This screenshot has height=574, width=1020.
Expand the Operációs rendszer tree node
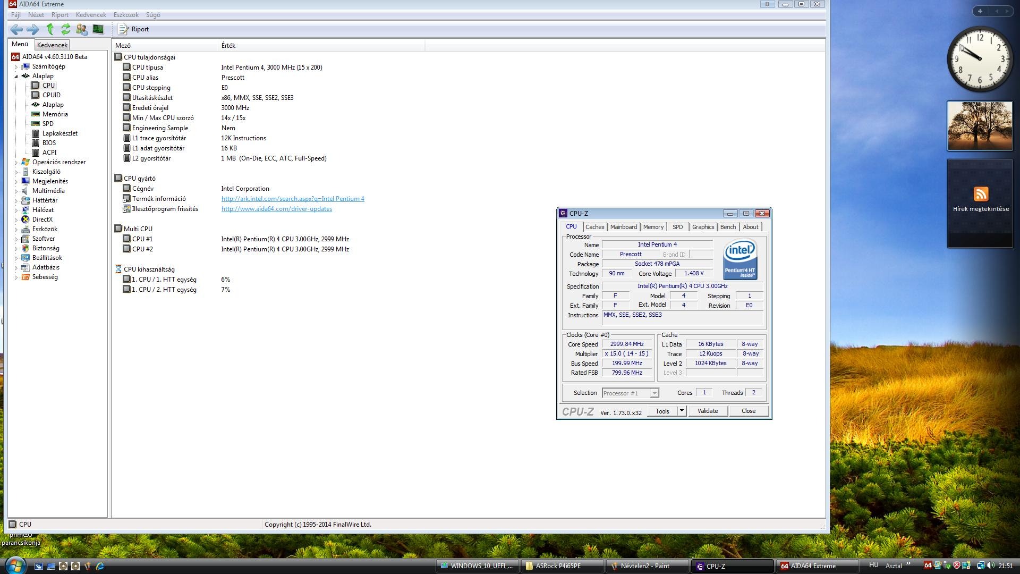click(x=16, y=163)
